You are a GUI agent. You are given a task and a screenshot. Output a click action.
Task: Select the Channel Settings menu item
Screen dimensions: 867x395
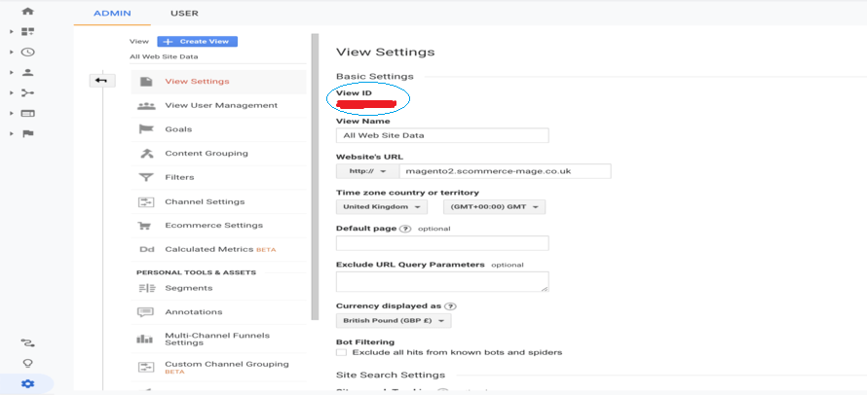[x=218, y=201]
